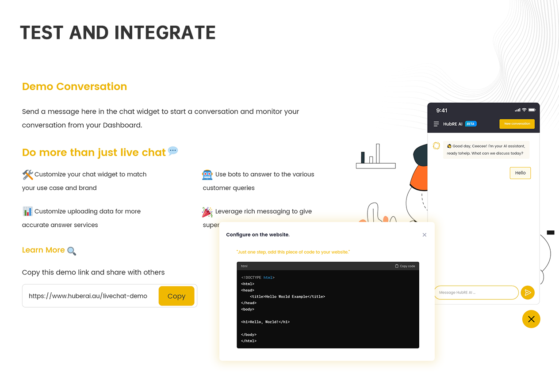Click the send message arrow icon
The height and width of the screenshot is (386, 559).
point(528,292)
